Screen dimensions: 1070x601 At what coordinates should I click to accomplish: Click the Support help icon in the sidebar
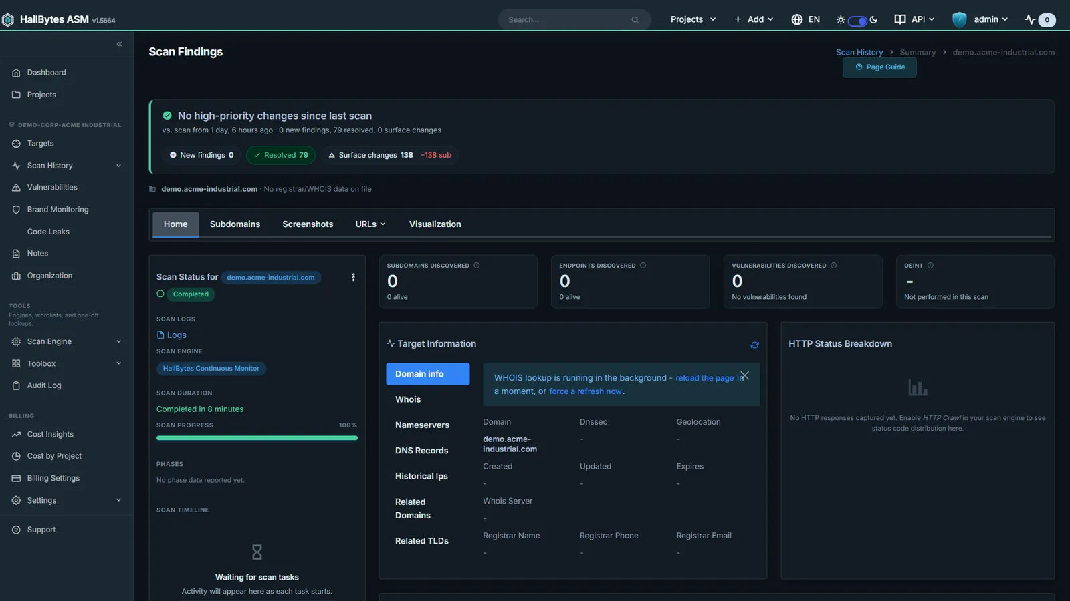16,530
